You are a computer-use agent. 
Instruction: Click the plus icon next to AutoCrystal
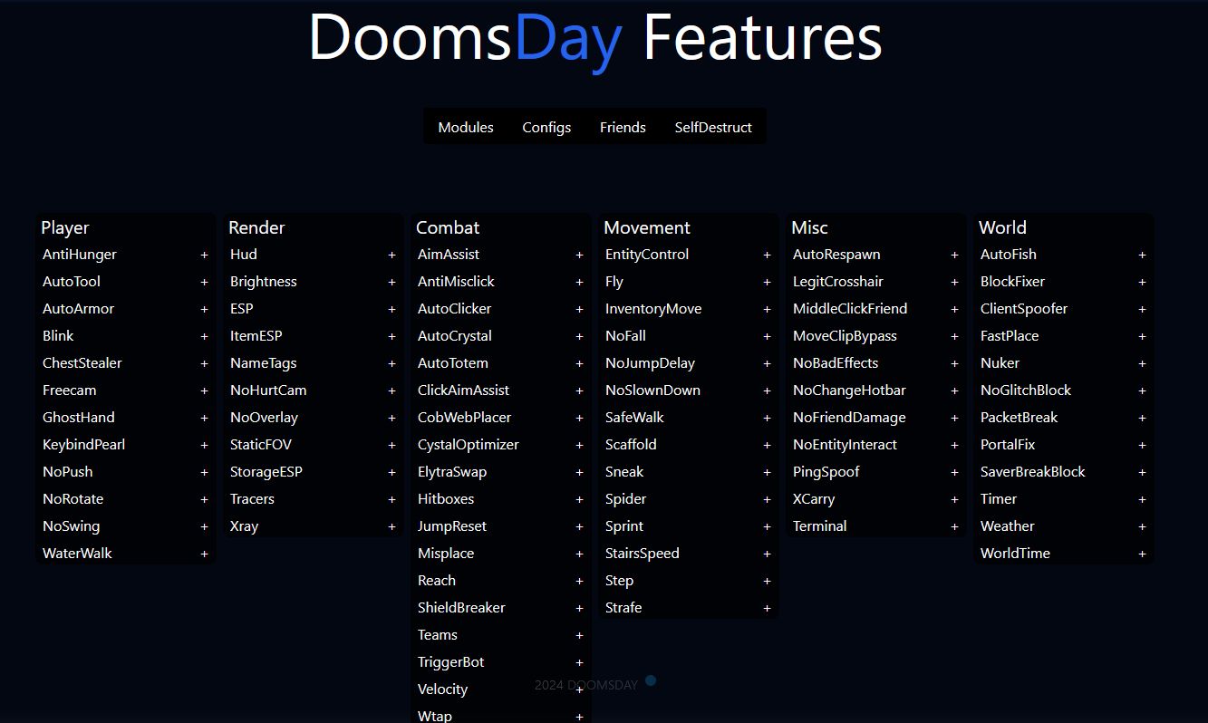(579, 337)
